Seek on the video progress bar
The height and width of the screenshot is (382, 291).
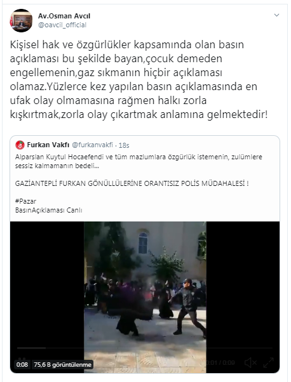(145, 348)
